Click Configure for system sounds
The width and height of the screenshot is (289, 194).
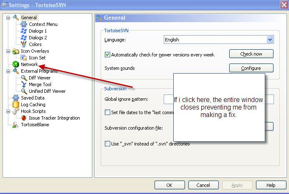tap(251, 68)
